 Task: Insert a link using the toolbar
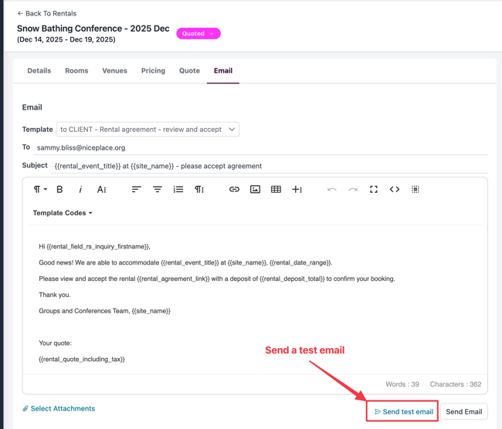(234, 189)
